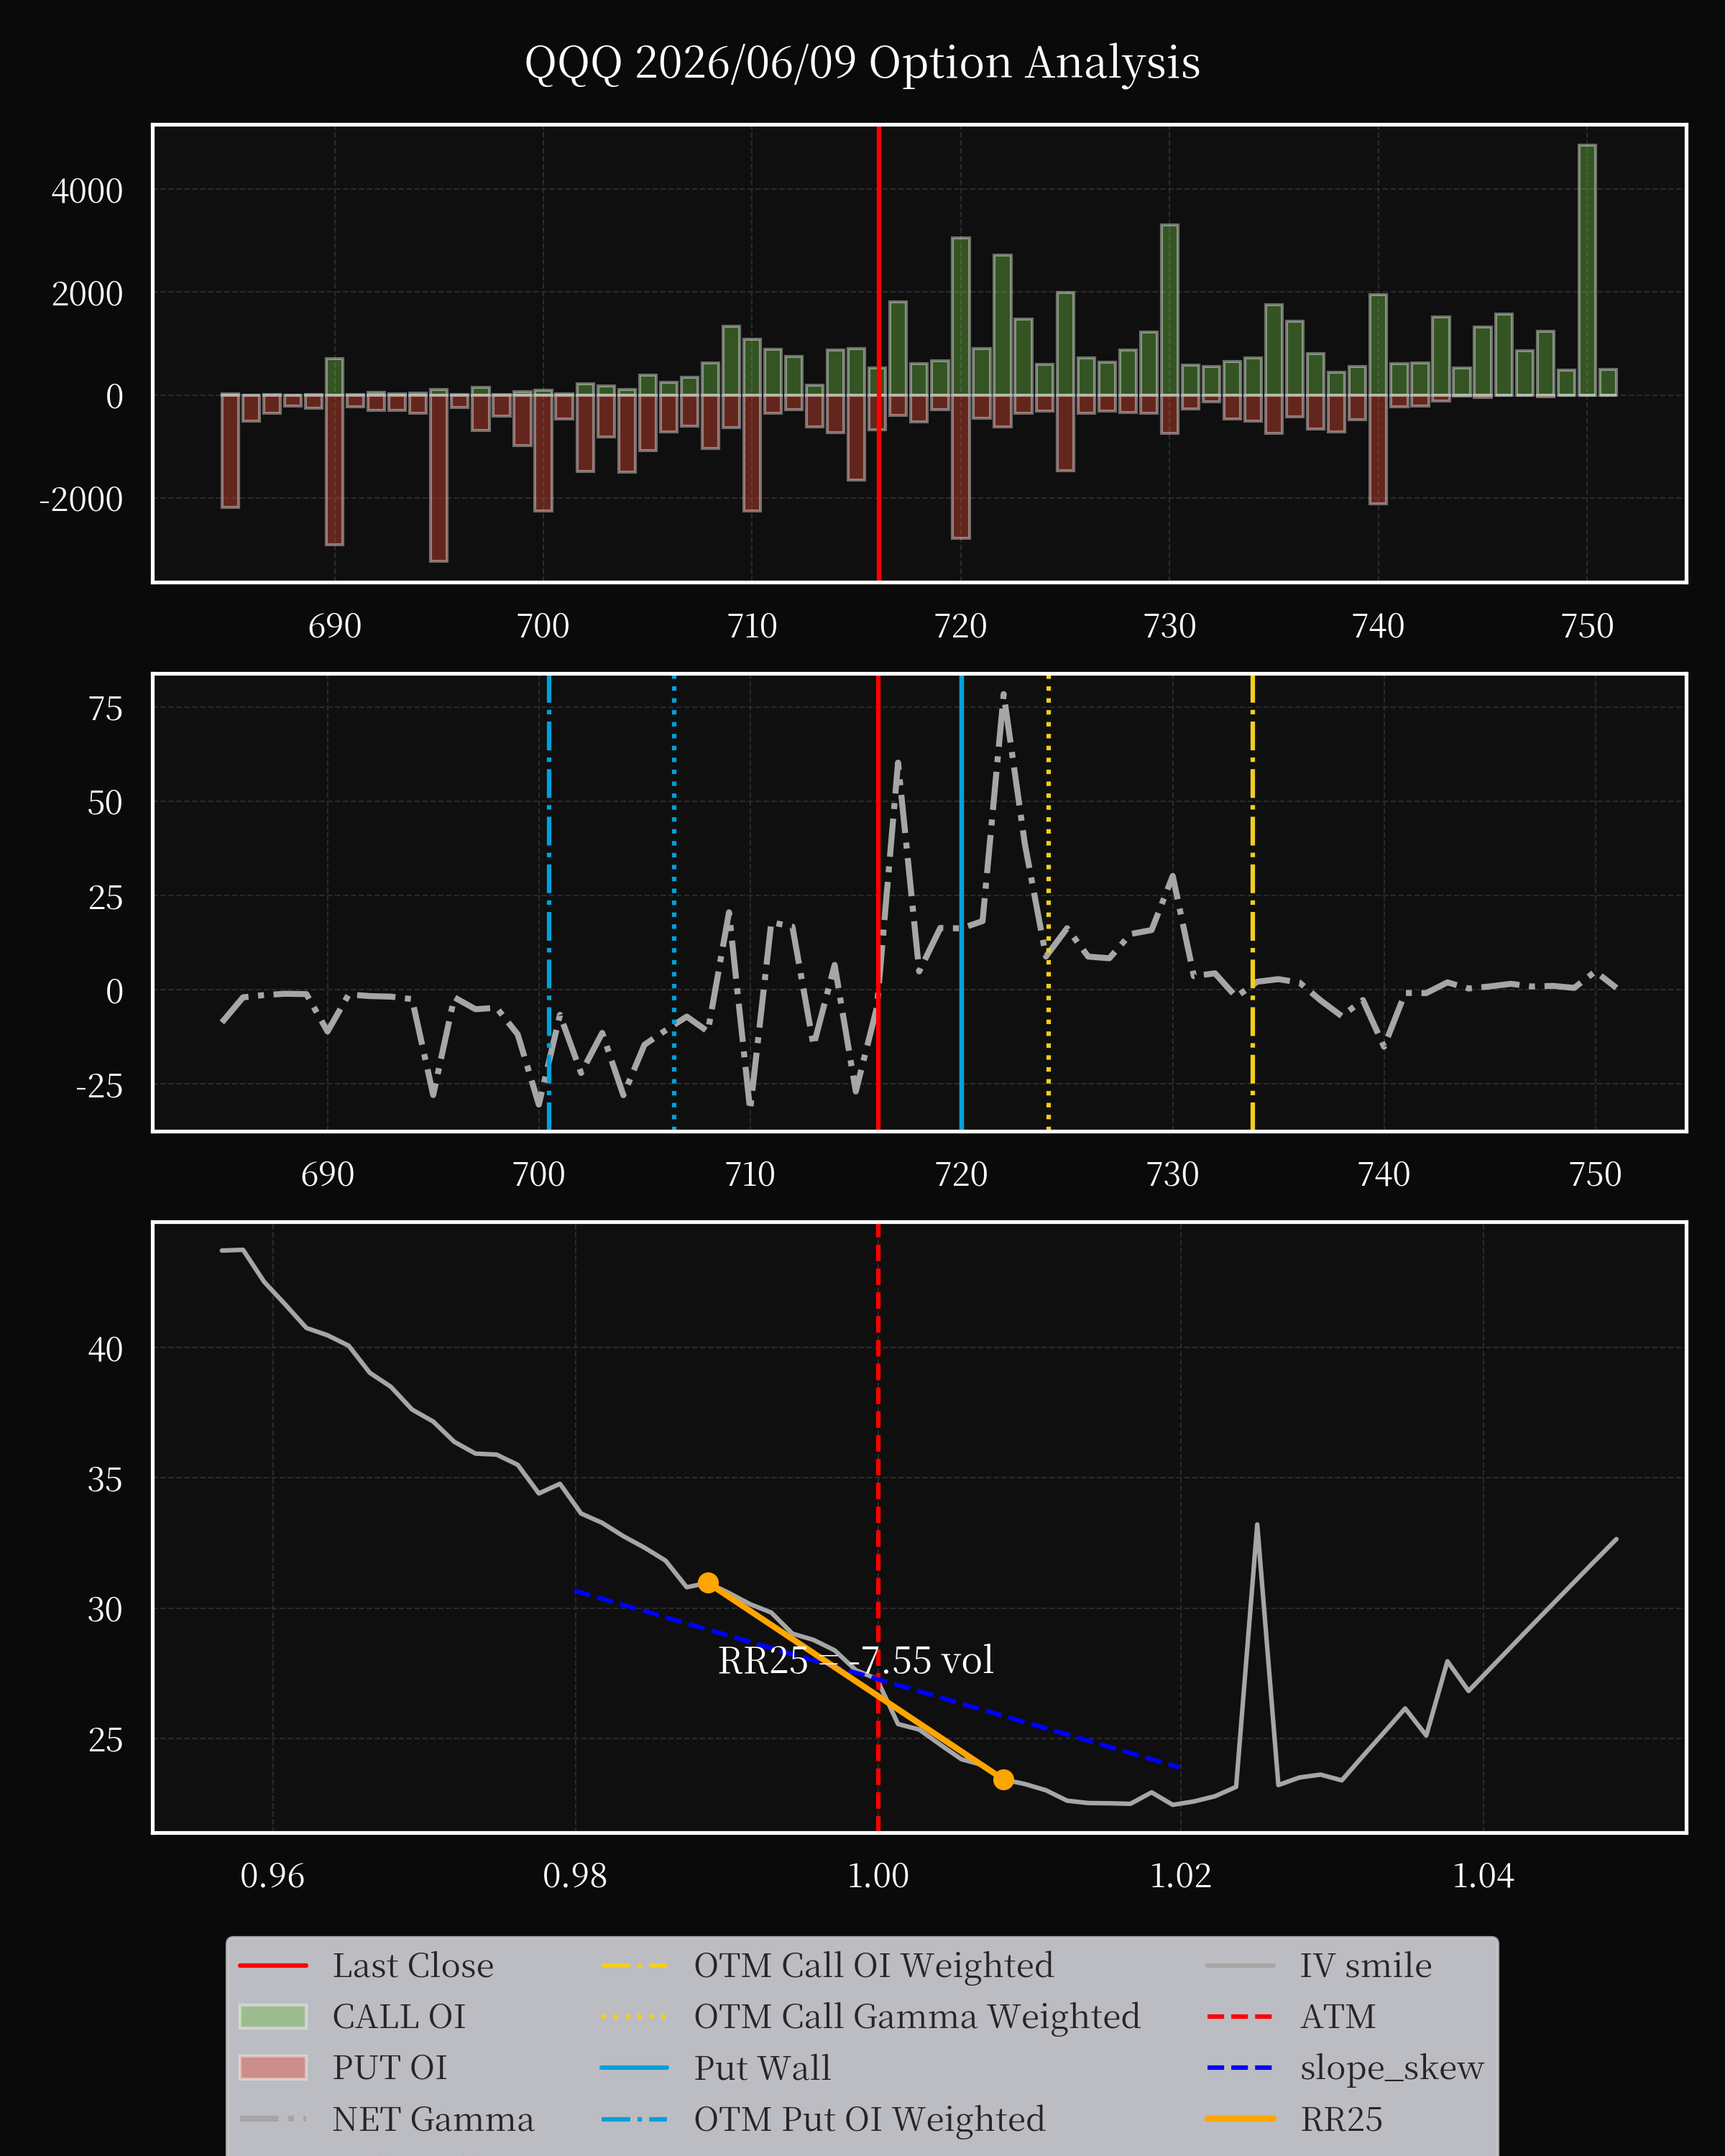Click the put OI bar at strike 695
Image resolution: width=1725 pixels, height=2156 pixels.
(438, 478)
